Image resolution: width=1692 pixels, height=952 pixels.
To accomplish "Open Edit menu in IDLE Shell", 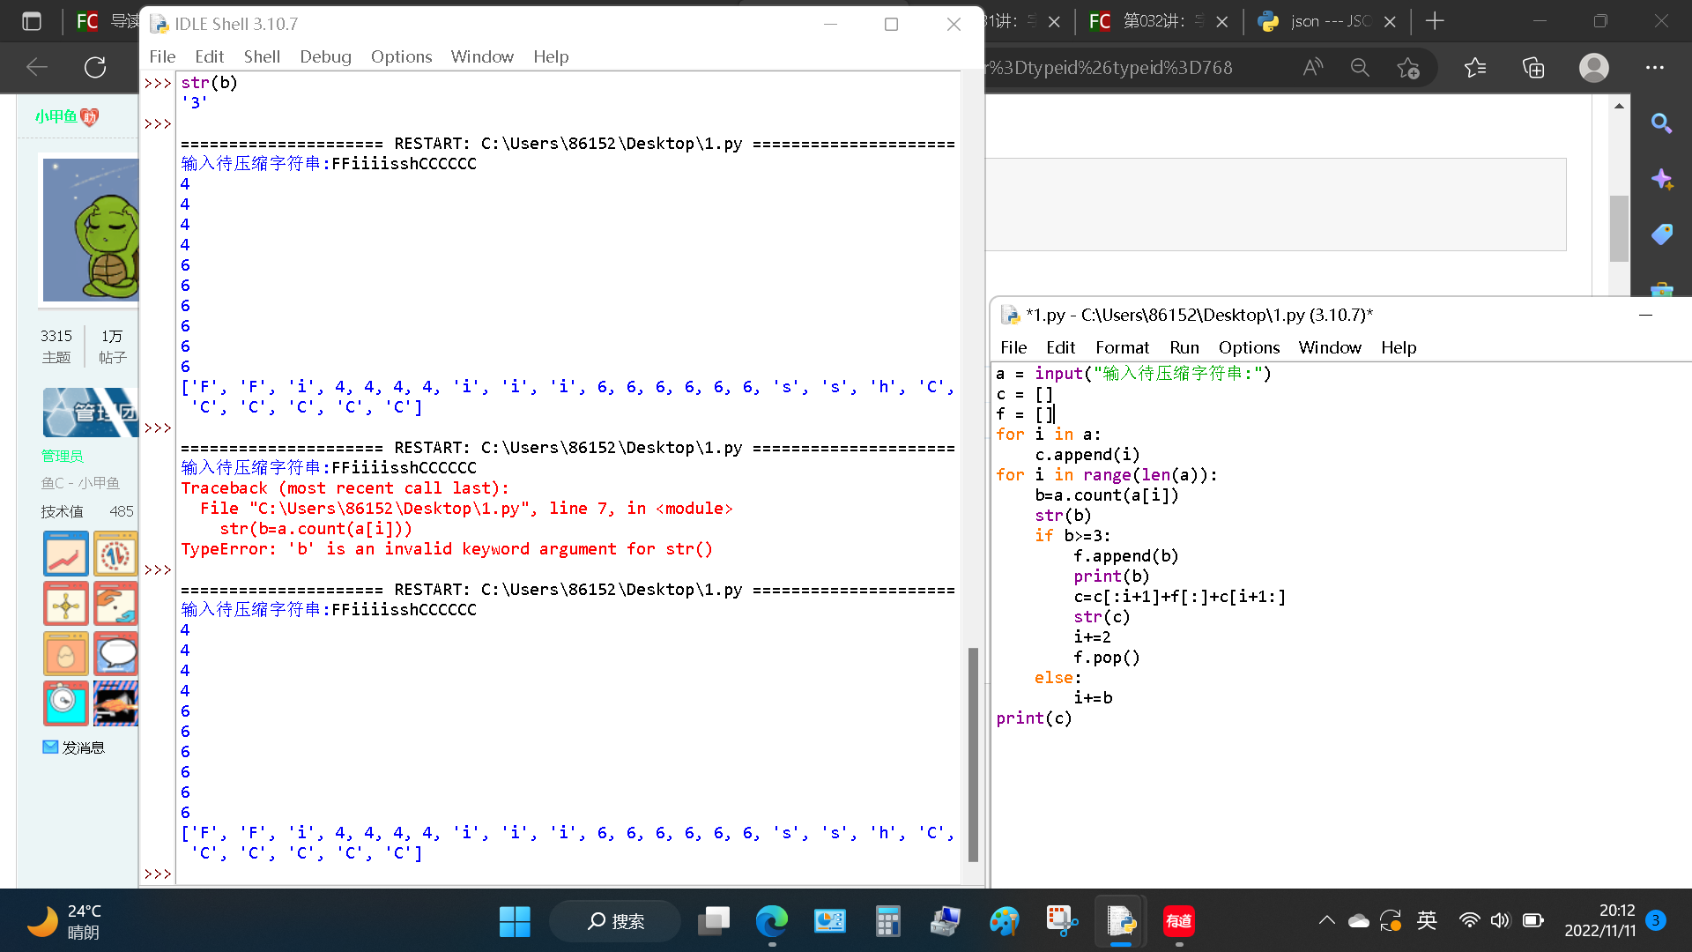I will (209, 56).
